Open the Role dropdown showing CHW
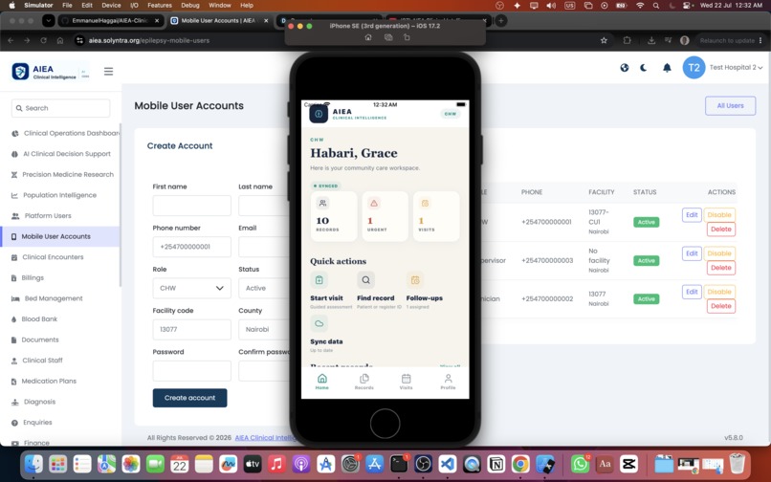This screenshot has height=482, width=771. (x=191, y=288)
